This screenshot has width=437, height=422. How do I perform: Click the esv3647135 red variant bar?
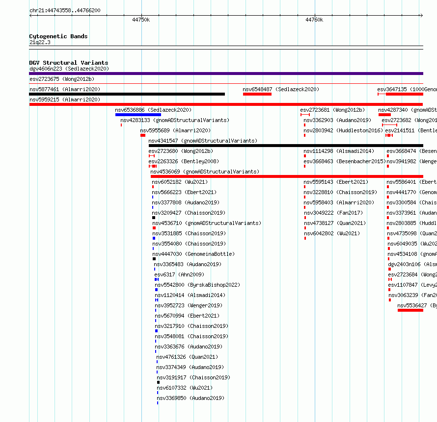tap(405, 94)
